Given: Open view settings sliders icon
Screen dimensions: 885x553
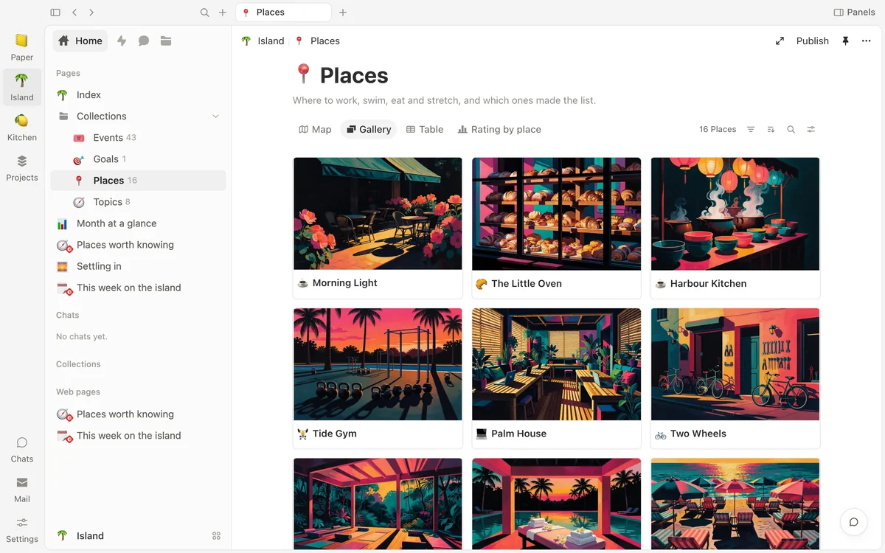Looking at the screenshot, I should pos(811,130).
